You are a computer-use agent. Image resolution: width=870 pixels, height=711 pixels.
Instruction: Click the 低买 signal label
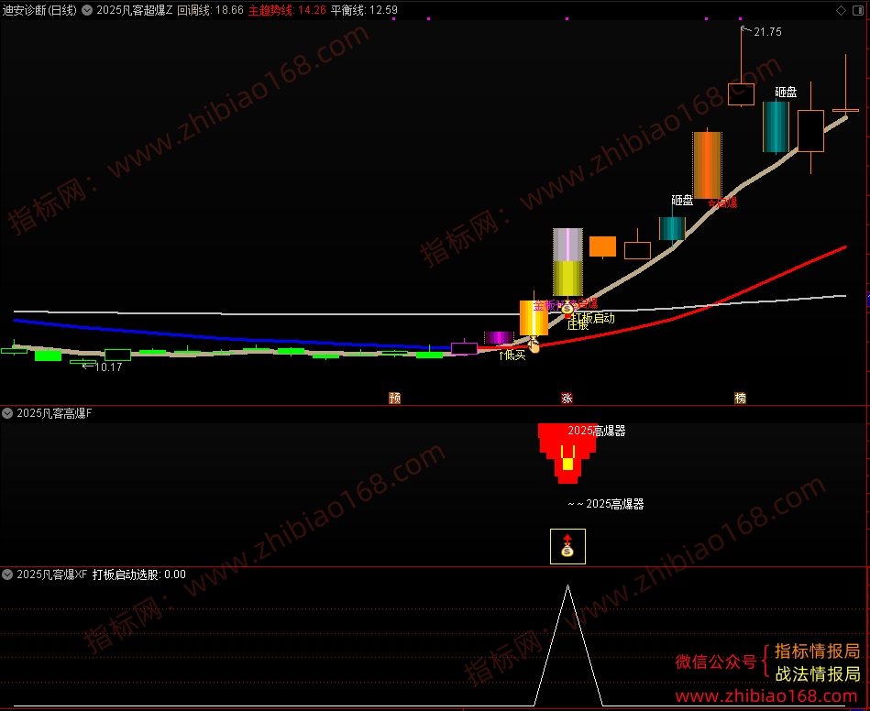tap(515, 355)
